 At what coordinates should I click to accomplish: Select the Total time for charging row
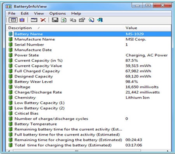(89, 145)
